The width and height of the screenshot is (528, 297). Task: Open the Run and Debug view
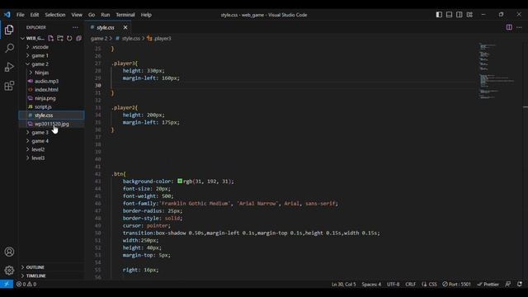pos(9,67)
